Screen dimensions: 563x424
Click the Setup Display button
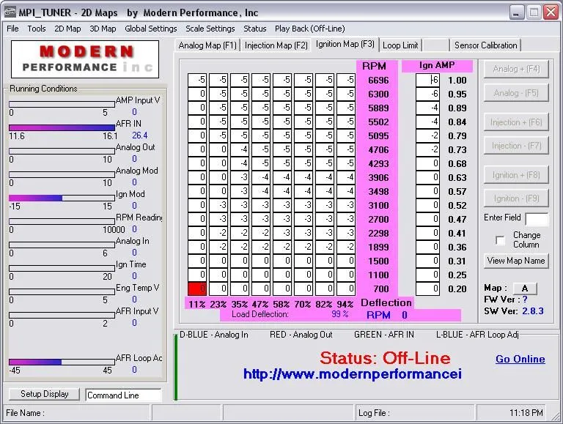coord(44,394)
